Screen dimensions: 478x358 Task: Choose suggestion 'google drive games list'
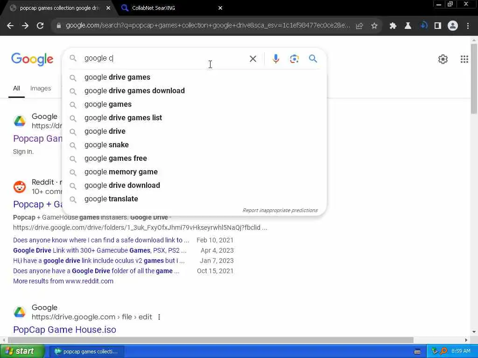coord(194,118)
